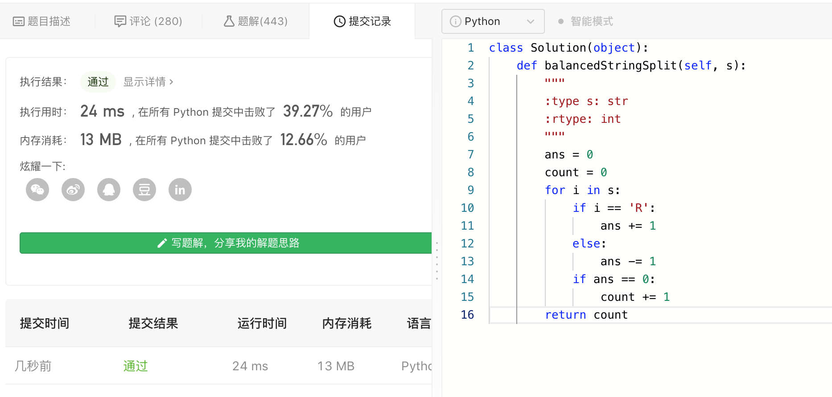Open the Python language dropdown
Image resolution: width=832 pixels, height=397 pixels.
(493, 21)
